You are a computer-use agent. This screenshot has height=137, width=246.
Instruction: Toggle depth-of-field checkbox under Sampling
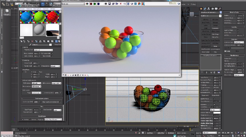coord(238,30)
